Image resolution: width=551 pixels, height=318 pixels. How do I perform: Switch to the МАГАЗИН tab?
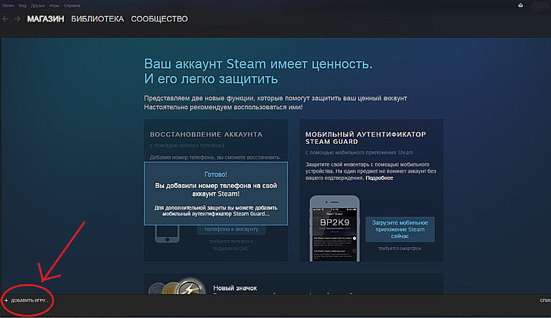click(x=46, y=19)
